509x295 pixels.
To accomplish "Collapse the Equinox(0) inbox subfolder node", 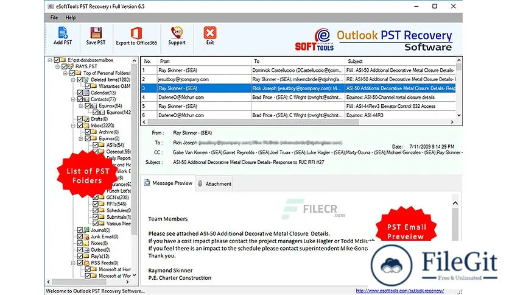I will click(x=81, y=139).
